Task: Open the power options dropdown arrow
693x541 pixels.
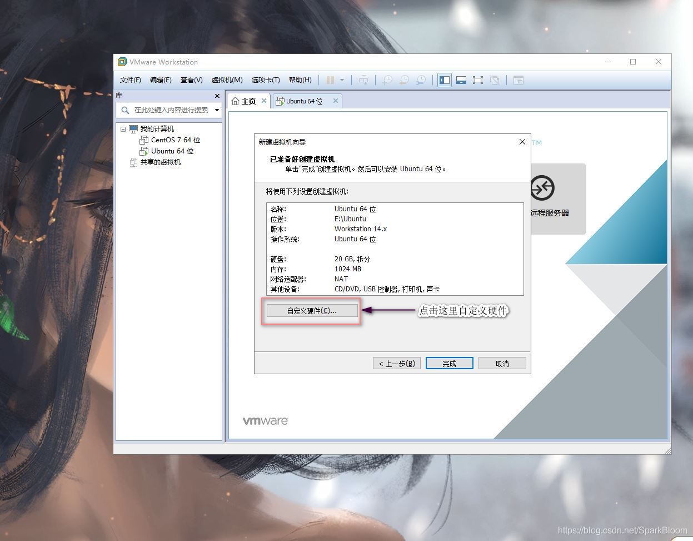Action: coord(342,80)
